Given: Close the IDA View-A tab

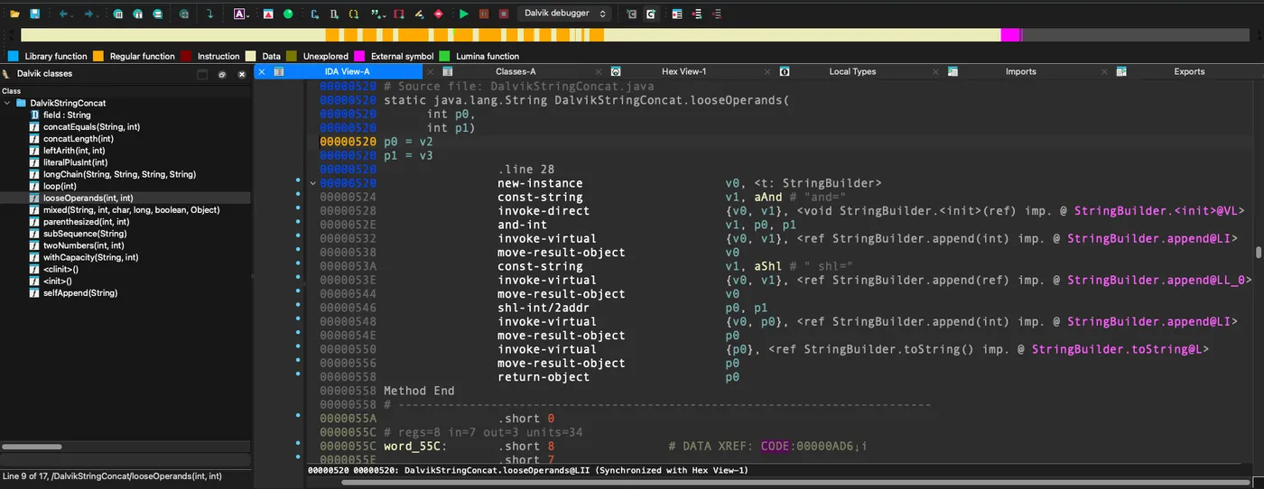Looking at the screenshot, I should pyautogui.click(x=262, y=71).
